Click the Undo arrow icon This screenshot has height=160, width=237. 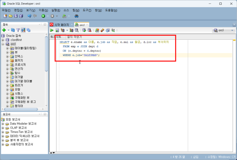point(29,16)
